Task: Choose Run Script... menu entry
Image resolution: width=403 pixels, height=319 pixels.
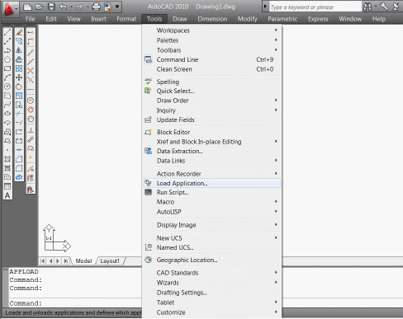Action: pyautogui.click(x=211, y=192)
